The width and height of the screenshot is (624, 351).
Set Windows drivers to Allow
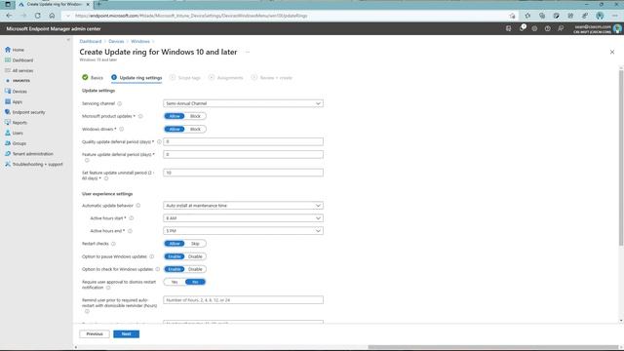pyautogui.click(x=175, y=129)
